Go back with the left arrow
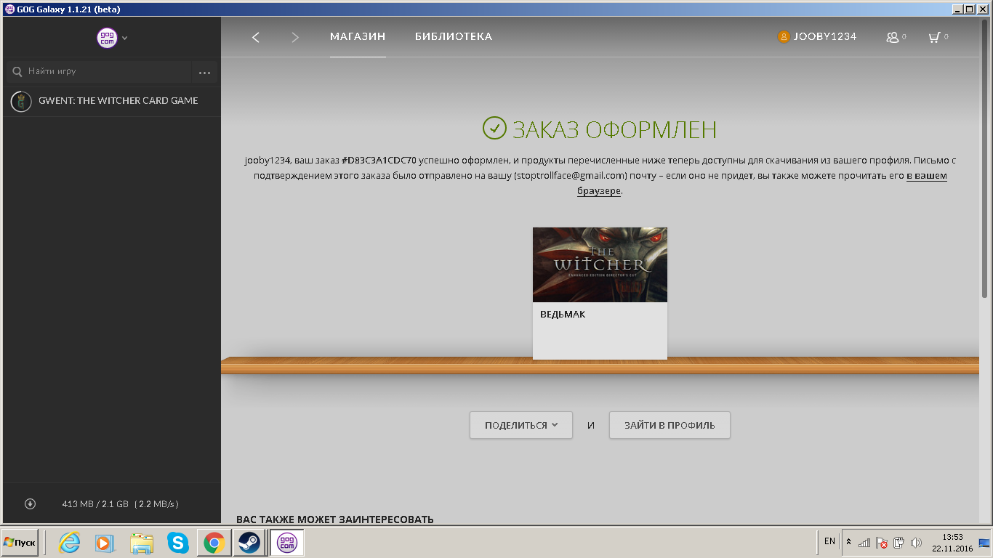Image resolution: width=993 pixels, height=558 pixels. [x=256, y=37]
